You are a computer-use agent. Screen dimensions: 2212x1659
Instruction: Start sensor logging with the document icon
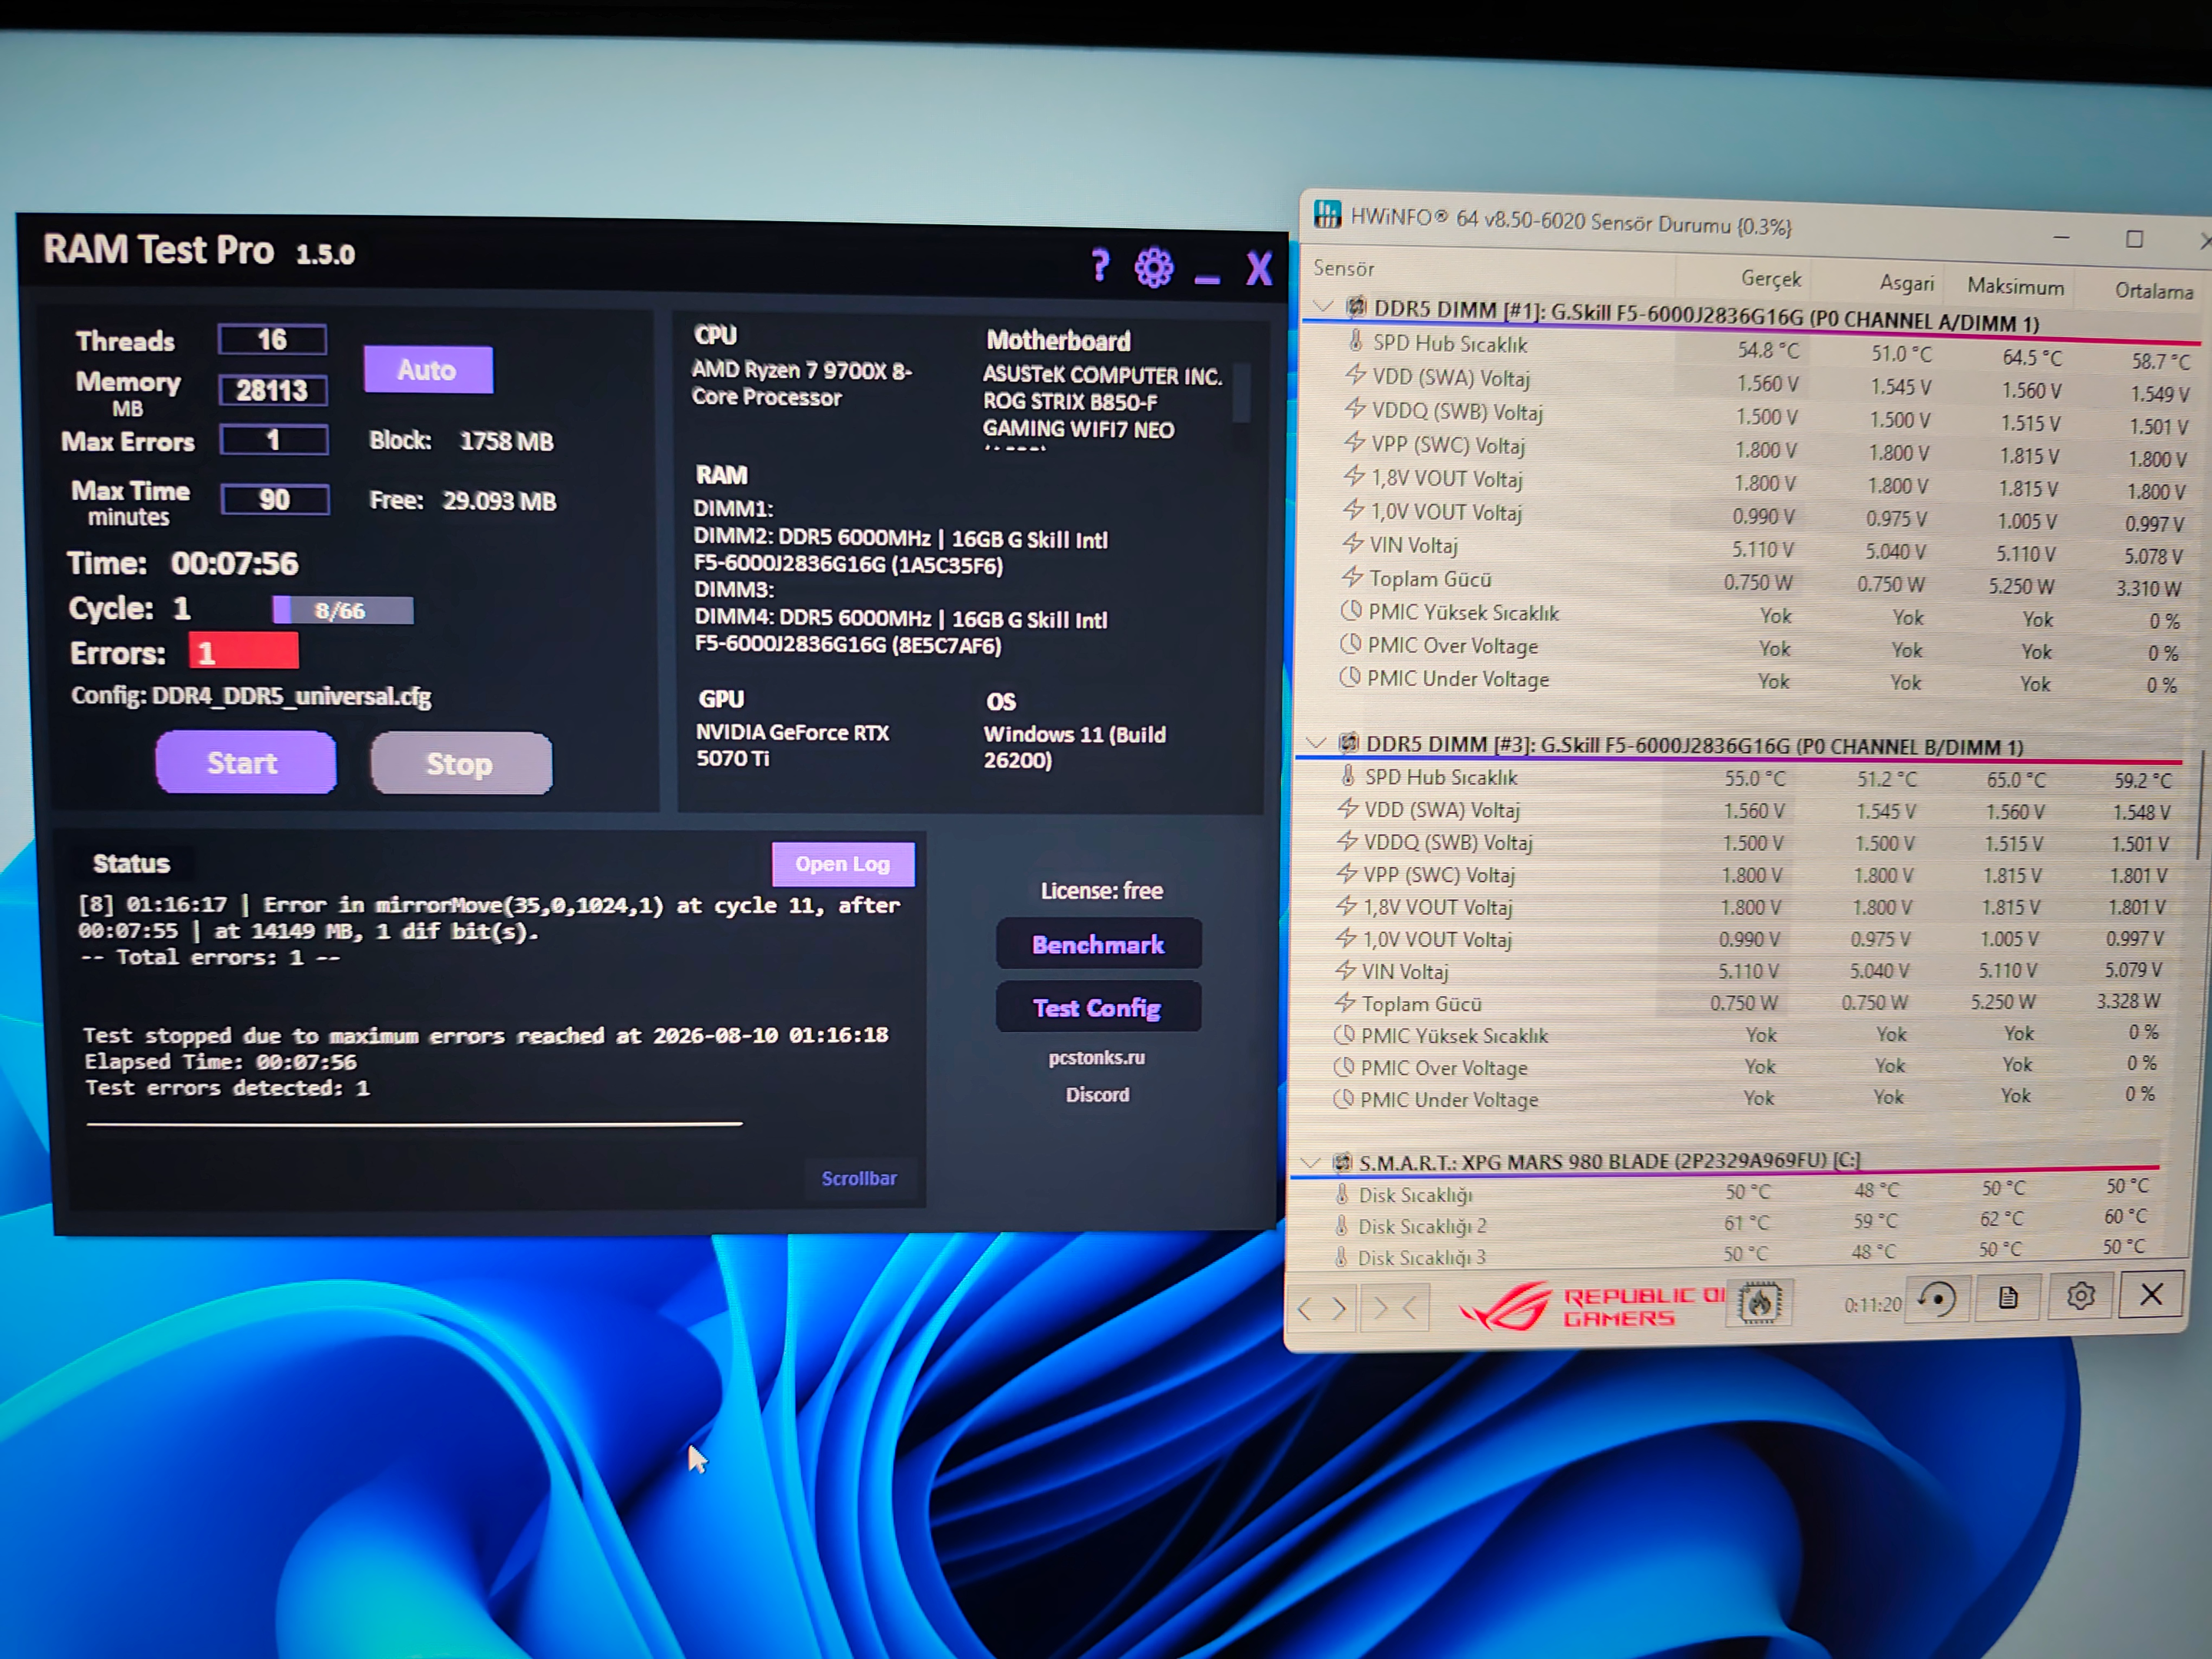click(2007, 1298)
